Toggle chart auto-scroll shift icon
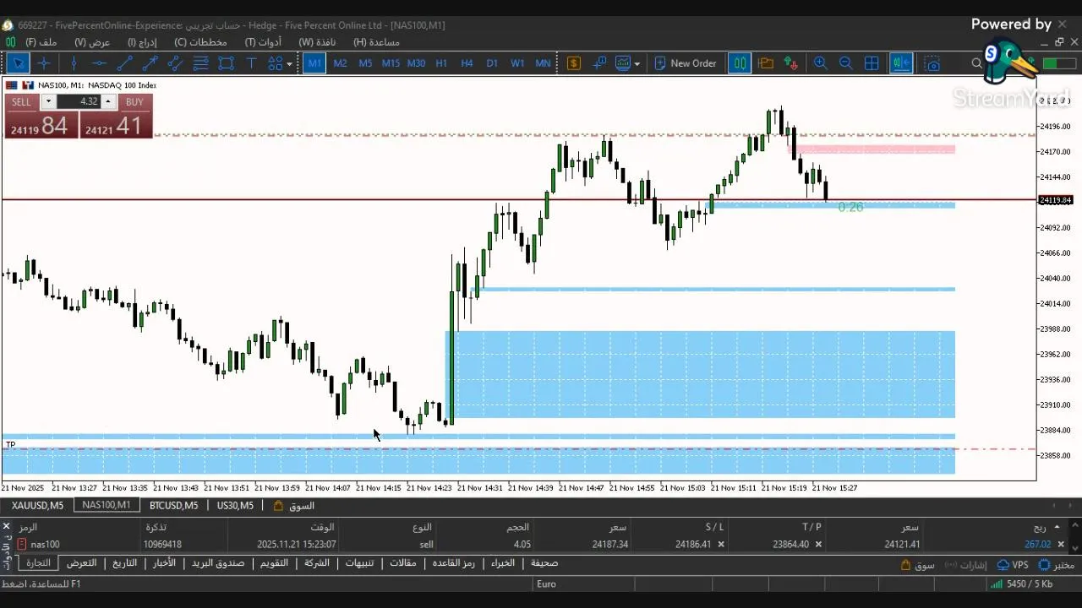The height and width of the screenshot is (608, 1082). point(901,63)
